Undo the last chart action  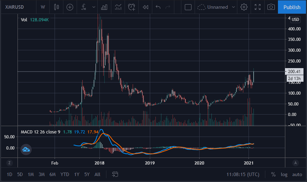point(158,7)
